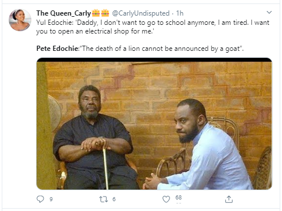Viewport: 282px width, 211px height.
Task: Expand the tweet options chevron
Action: [269, 12]
